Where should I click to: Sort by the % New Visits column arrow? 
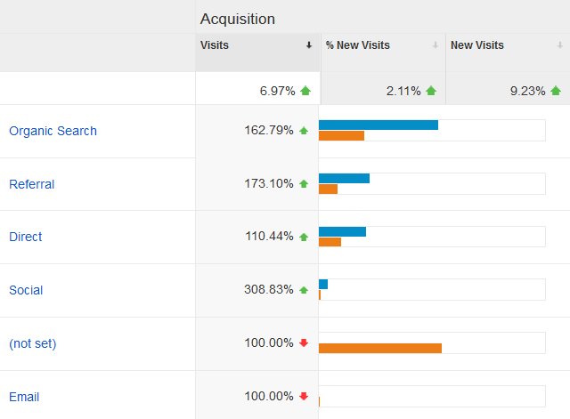(435, 45)
